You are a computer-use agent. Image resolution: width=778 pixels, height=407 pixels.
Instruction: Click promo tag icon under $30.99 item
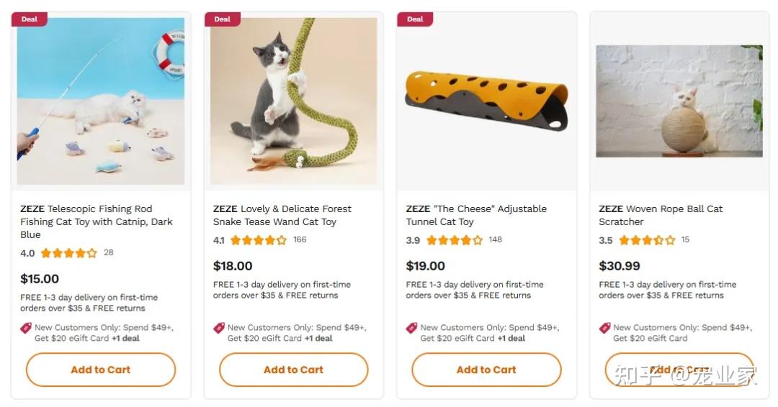coord(604,328)
